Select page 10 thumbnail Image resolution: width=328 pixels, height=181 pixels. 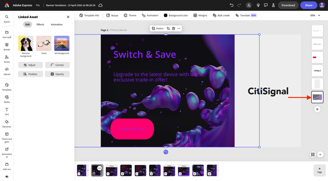tap(212, 171)
